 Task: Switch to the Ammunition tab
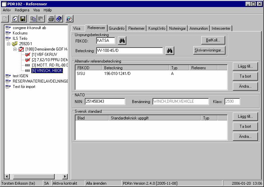[199, 28]
